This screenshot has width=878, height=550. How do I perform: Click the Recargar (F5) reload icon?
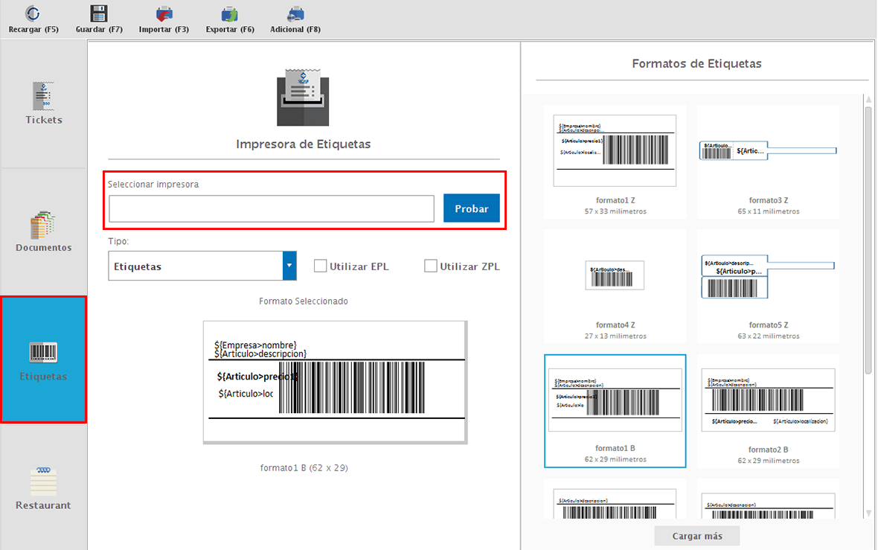coord(33,13)
